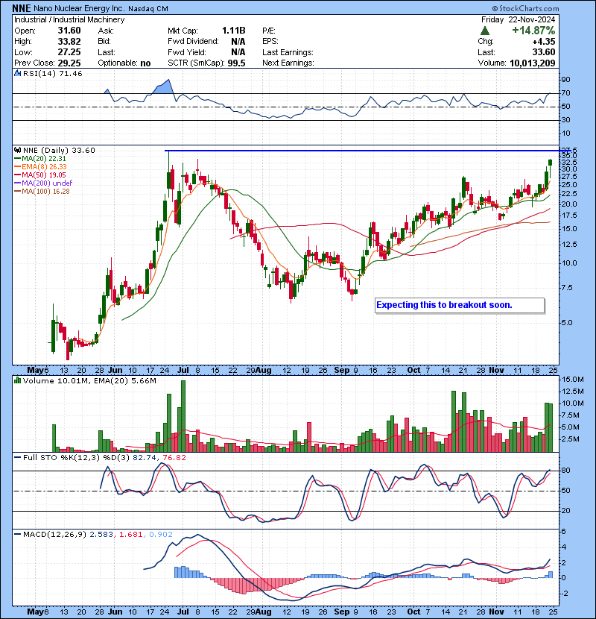This screenshot has height=619, width=596.
Task: Click the Industrial / Industrial Machinery sector text
Action: click(x=69, y=19)
